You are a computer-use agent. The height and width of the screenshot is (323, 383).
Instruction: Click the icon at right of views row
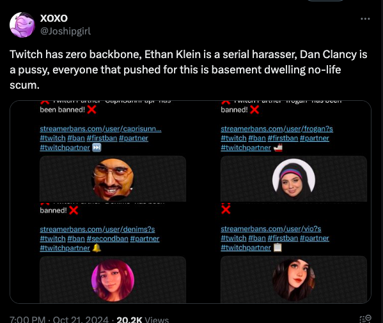(x=365, y=319)
